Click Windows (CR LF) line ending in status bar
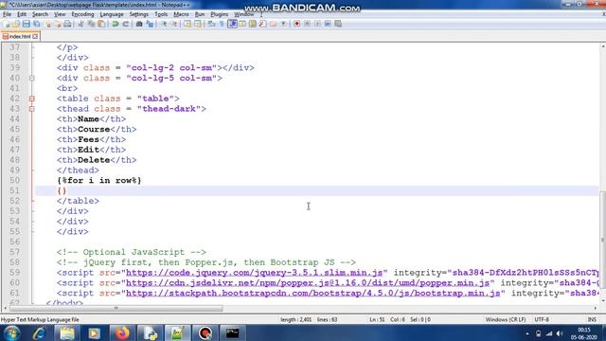The height and width of the screenshot is (341, 606). coord(506,320)
